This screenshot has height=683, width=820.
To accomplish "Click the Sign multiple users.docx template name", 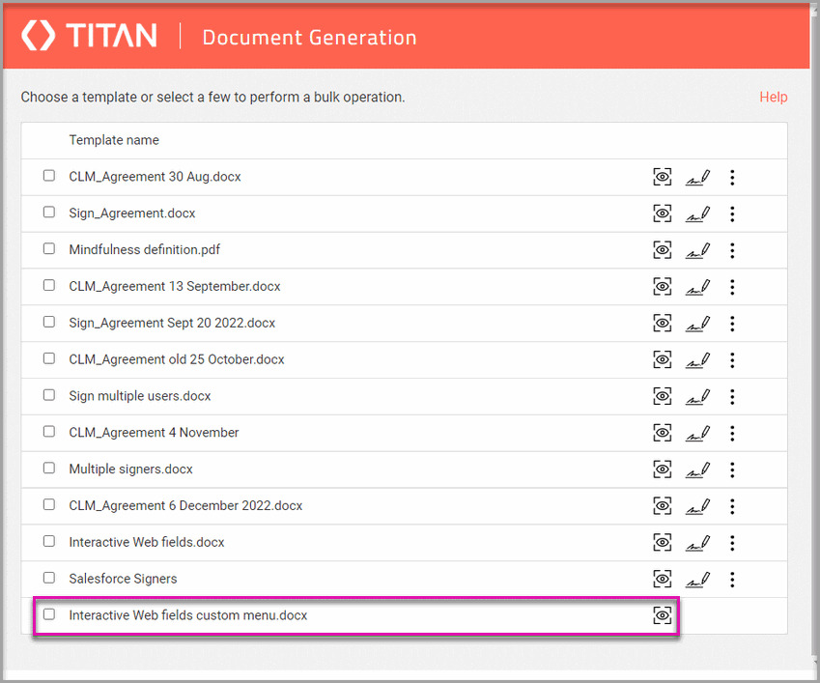I will [x=140, y=396].
